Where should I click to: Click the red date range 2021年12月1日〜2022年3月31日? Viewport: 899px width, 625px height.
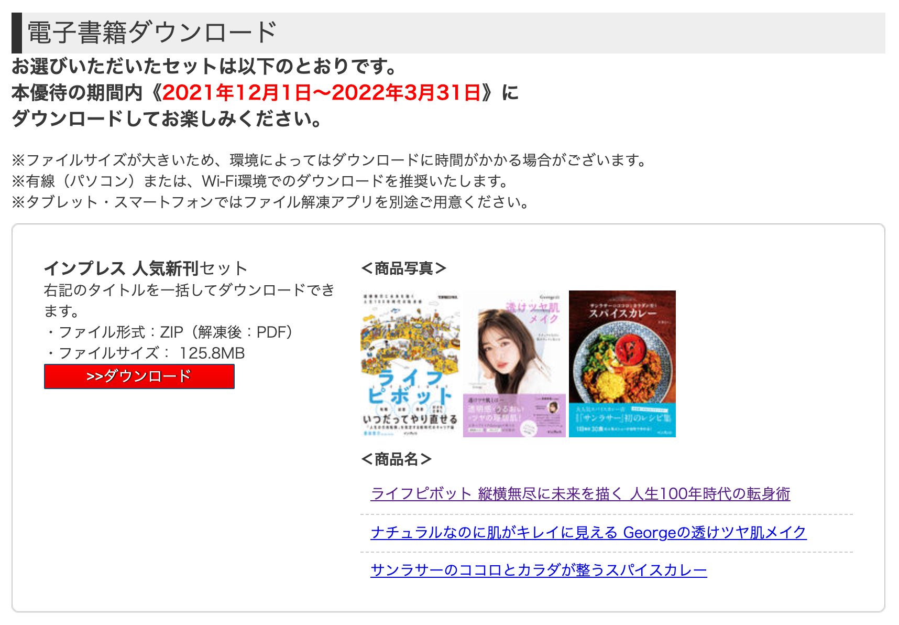pyautogui.click(x=321, y=93)
